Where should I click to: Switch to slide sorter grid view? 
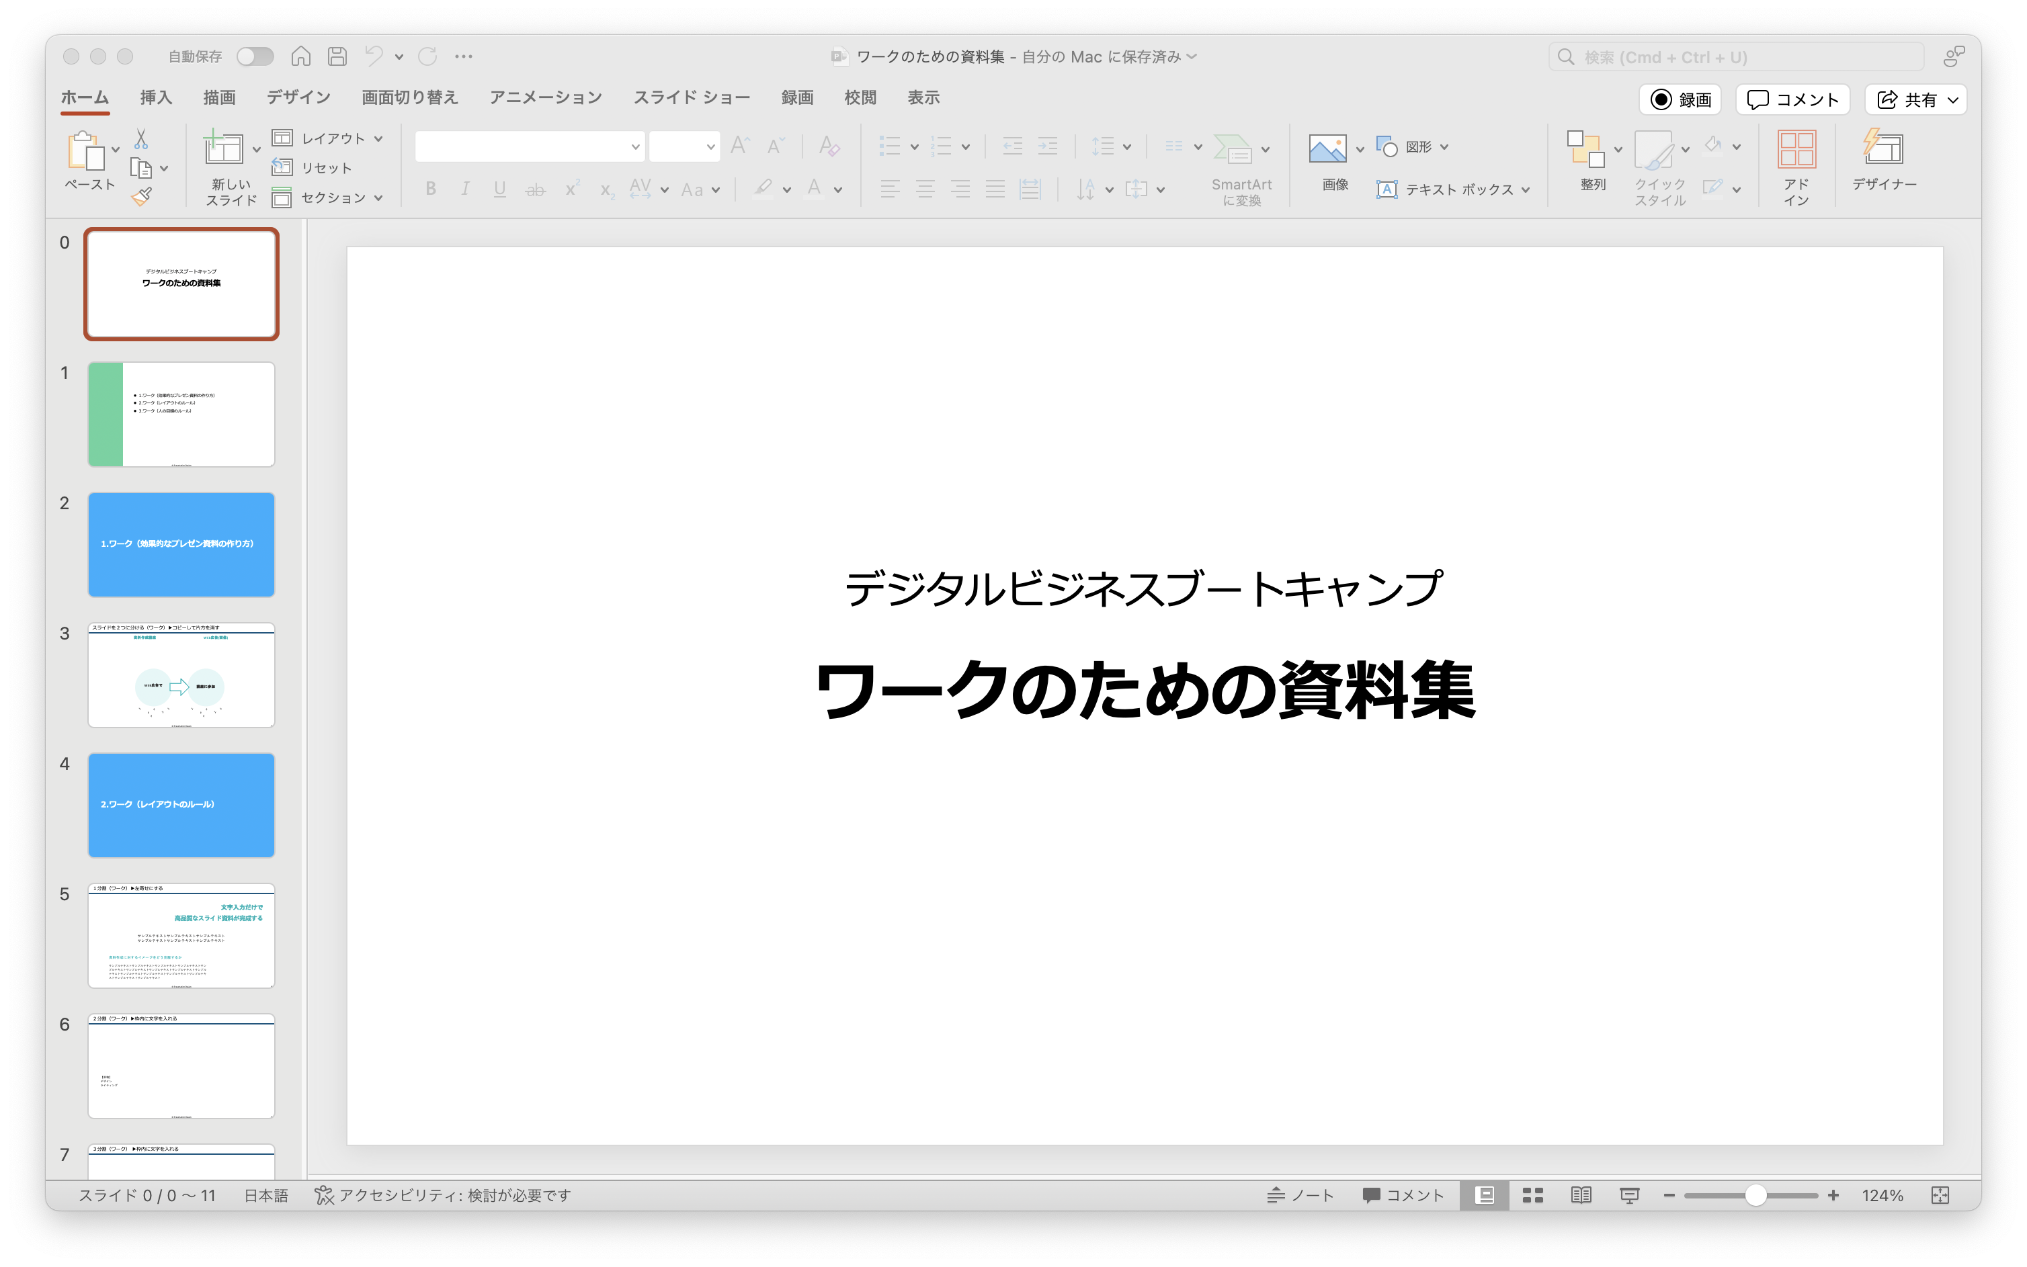(x=1532, y=1196)
